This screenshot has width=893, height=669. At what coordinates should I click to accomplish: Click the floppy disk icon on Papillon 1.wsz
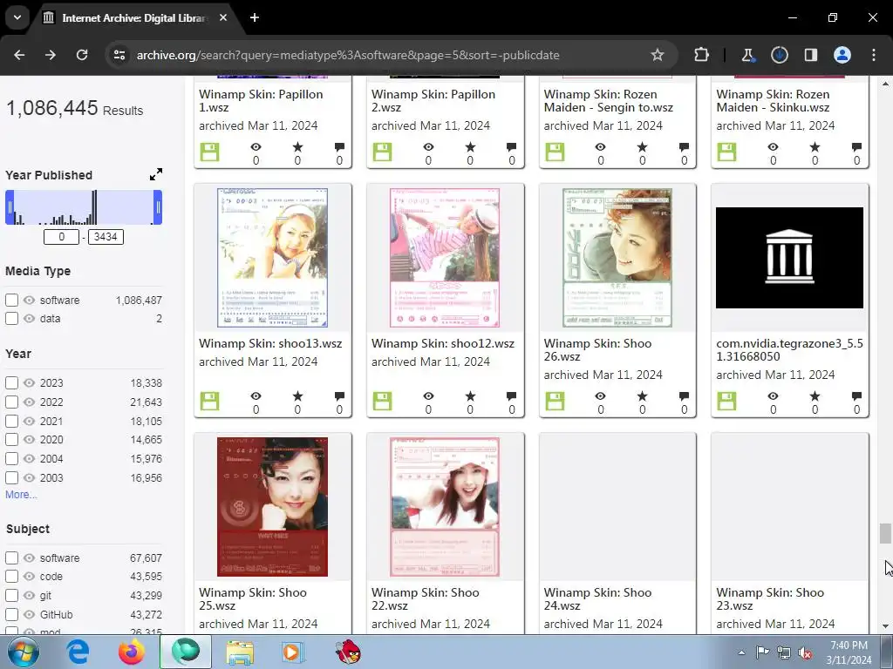tap(209, 152)
